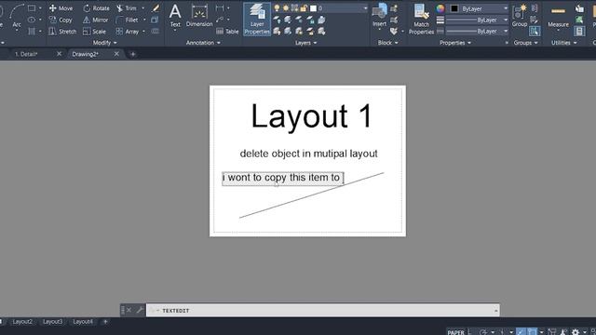Image resolution: width=596 pixels, height=335 pixels.
Task: Expand the Modify panel
Action: click(105, 43)
